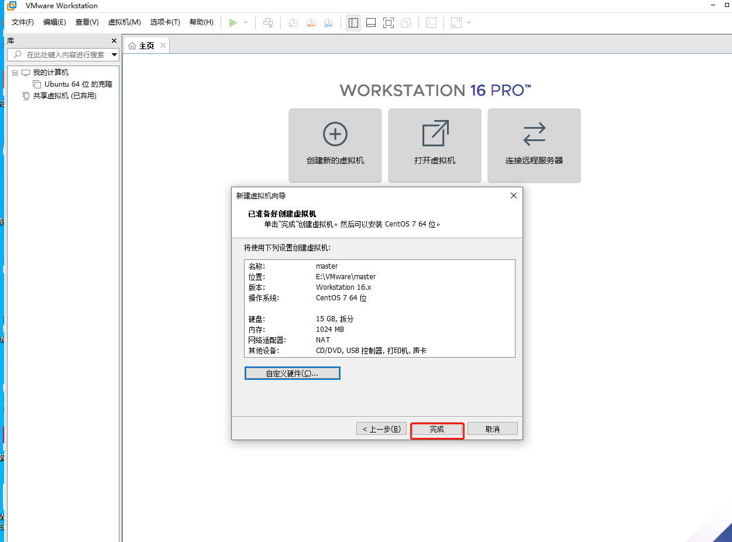Click the location value E:\VMware\master
This screenshot has height=542, width=732.
pyautogui.click(x=346, y=277)
